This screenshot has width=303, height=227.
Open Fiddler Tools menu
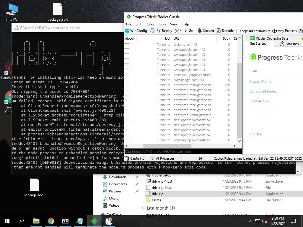(162, 24)
